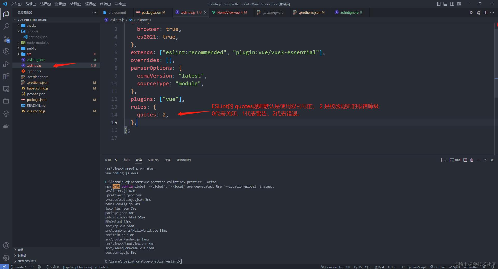Close the terminal panel

click(x=492, y=160)
